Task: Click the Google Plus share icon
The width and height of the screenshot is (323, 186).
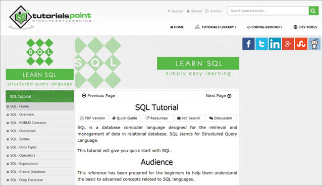Action: point(288,44)
